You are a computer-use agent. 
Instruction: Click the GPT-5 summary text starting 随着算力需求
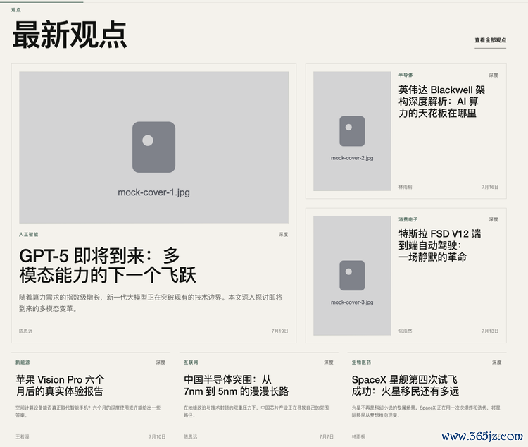coord(151,303)
